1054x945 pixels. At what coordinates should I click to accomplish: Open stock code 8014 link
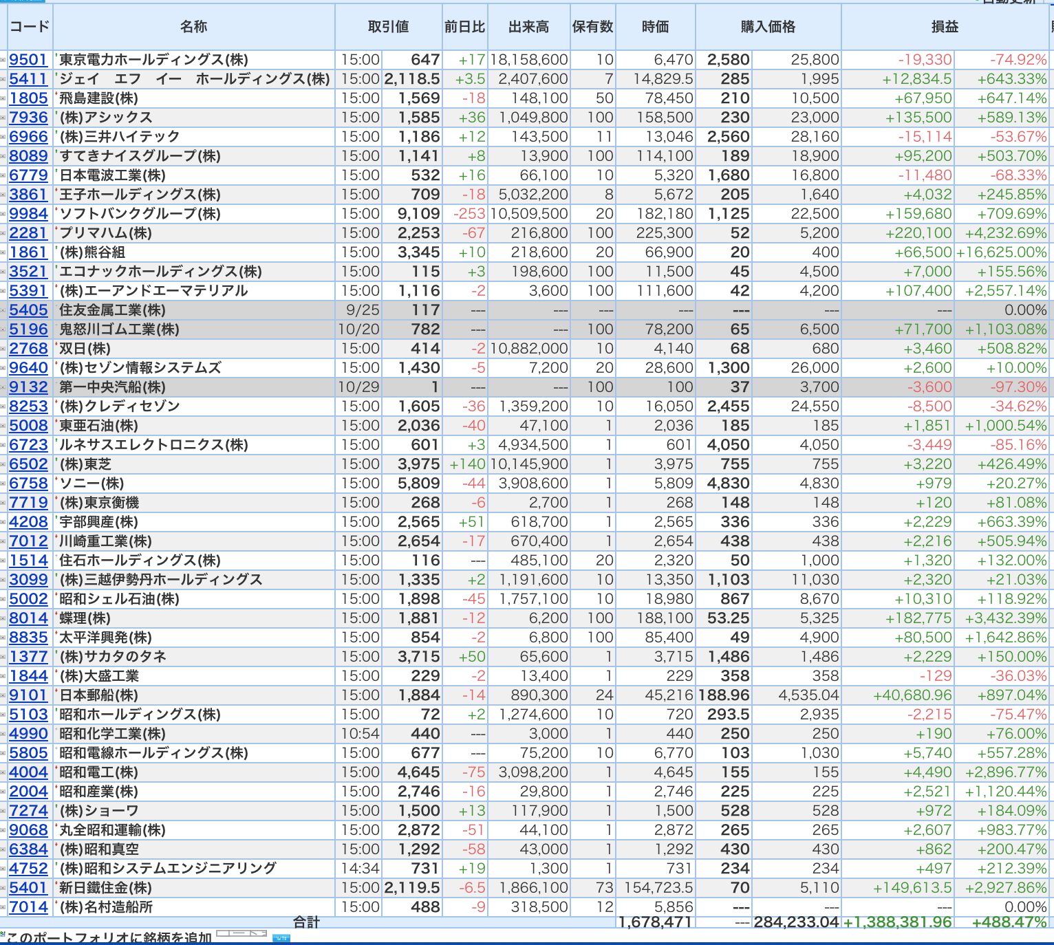(28, 618)
